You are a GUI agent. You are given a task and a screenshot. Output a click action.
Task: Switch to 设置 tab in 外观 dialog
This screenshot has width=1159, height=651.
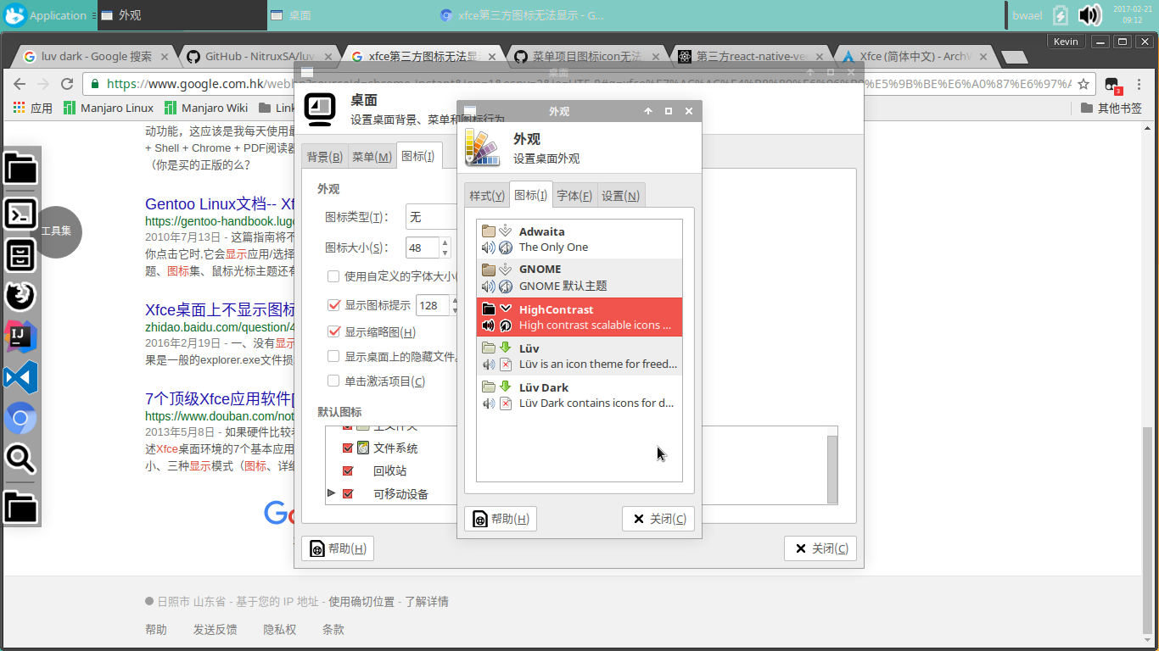click(x=621, y=196)
